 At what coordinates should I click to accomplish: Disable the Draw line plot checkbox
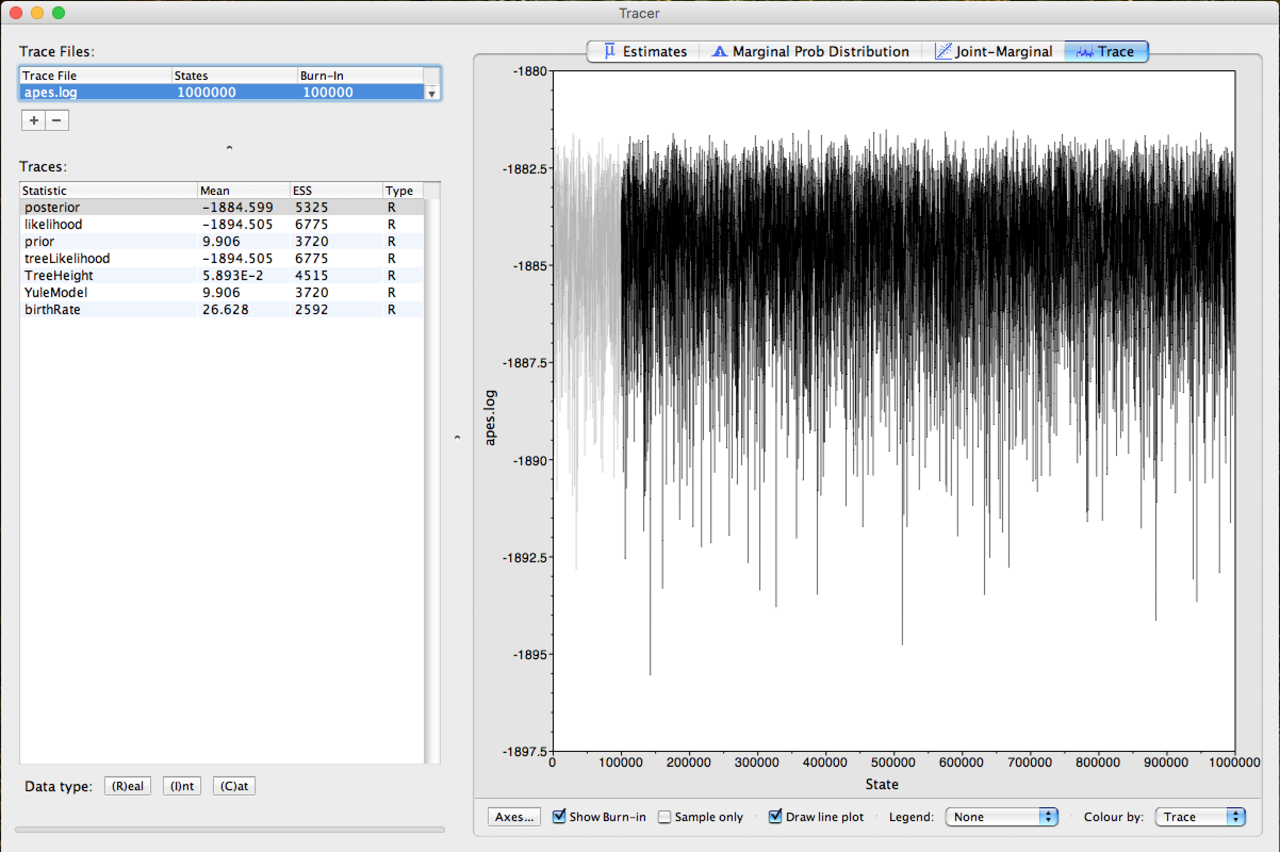tap(775, 816)
